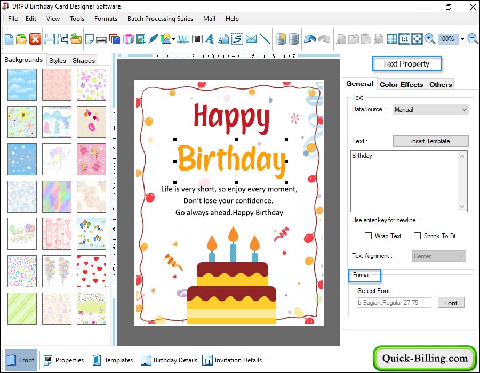Image resolution: width=480 pixels, height=373 pixels.
Task: Open the DataSource Manual dropdown
Action: 431,109
